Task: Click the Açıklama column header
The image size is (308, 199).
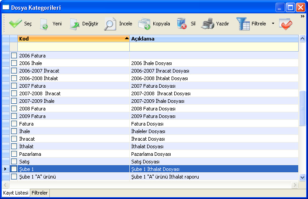Action: point(213,39)
